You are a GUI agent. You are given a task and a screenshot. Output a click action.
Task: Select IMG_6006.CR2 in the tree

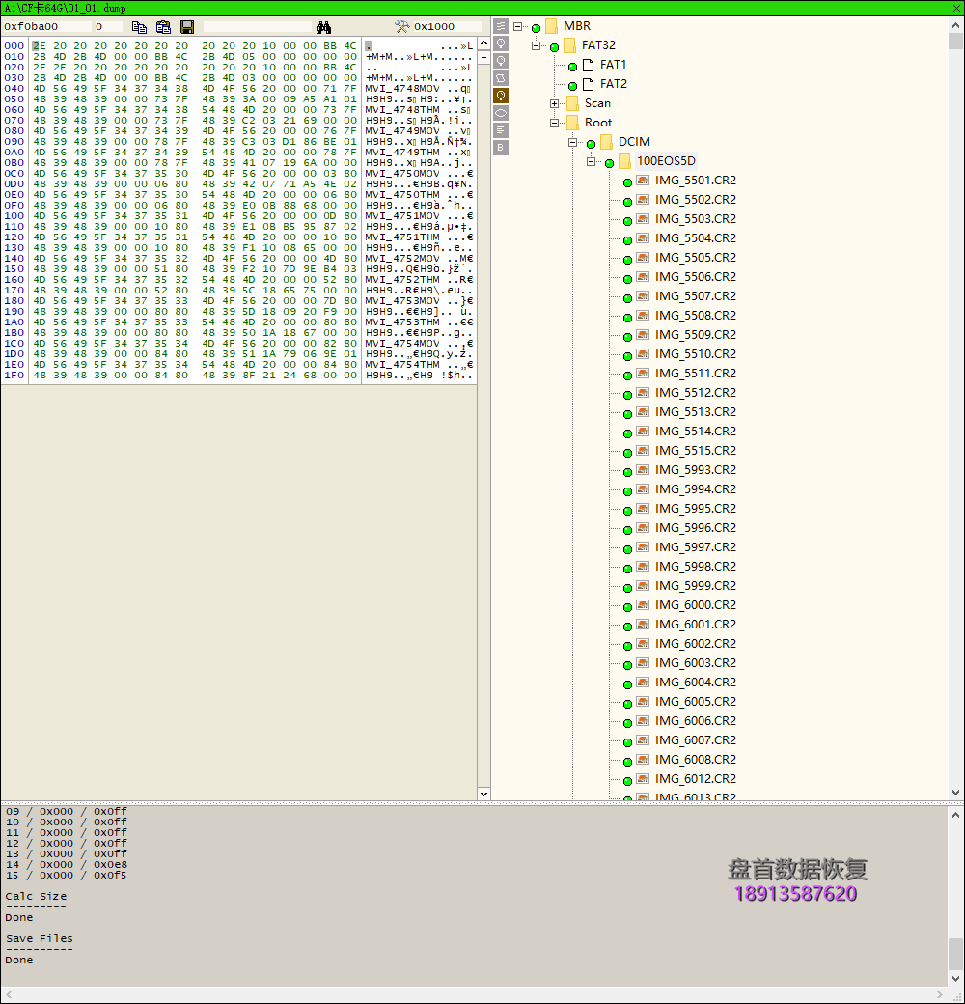click(x=696, y=721)
